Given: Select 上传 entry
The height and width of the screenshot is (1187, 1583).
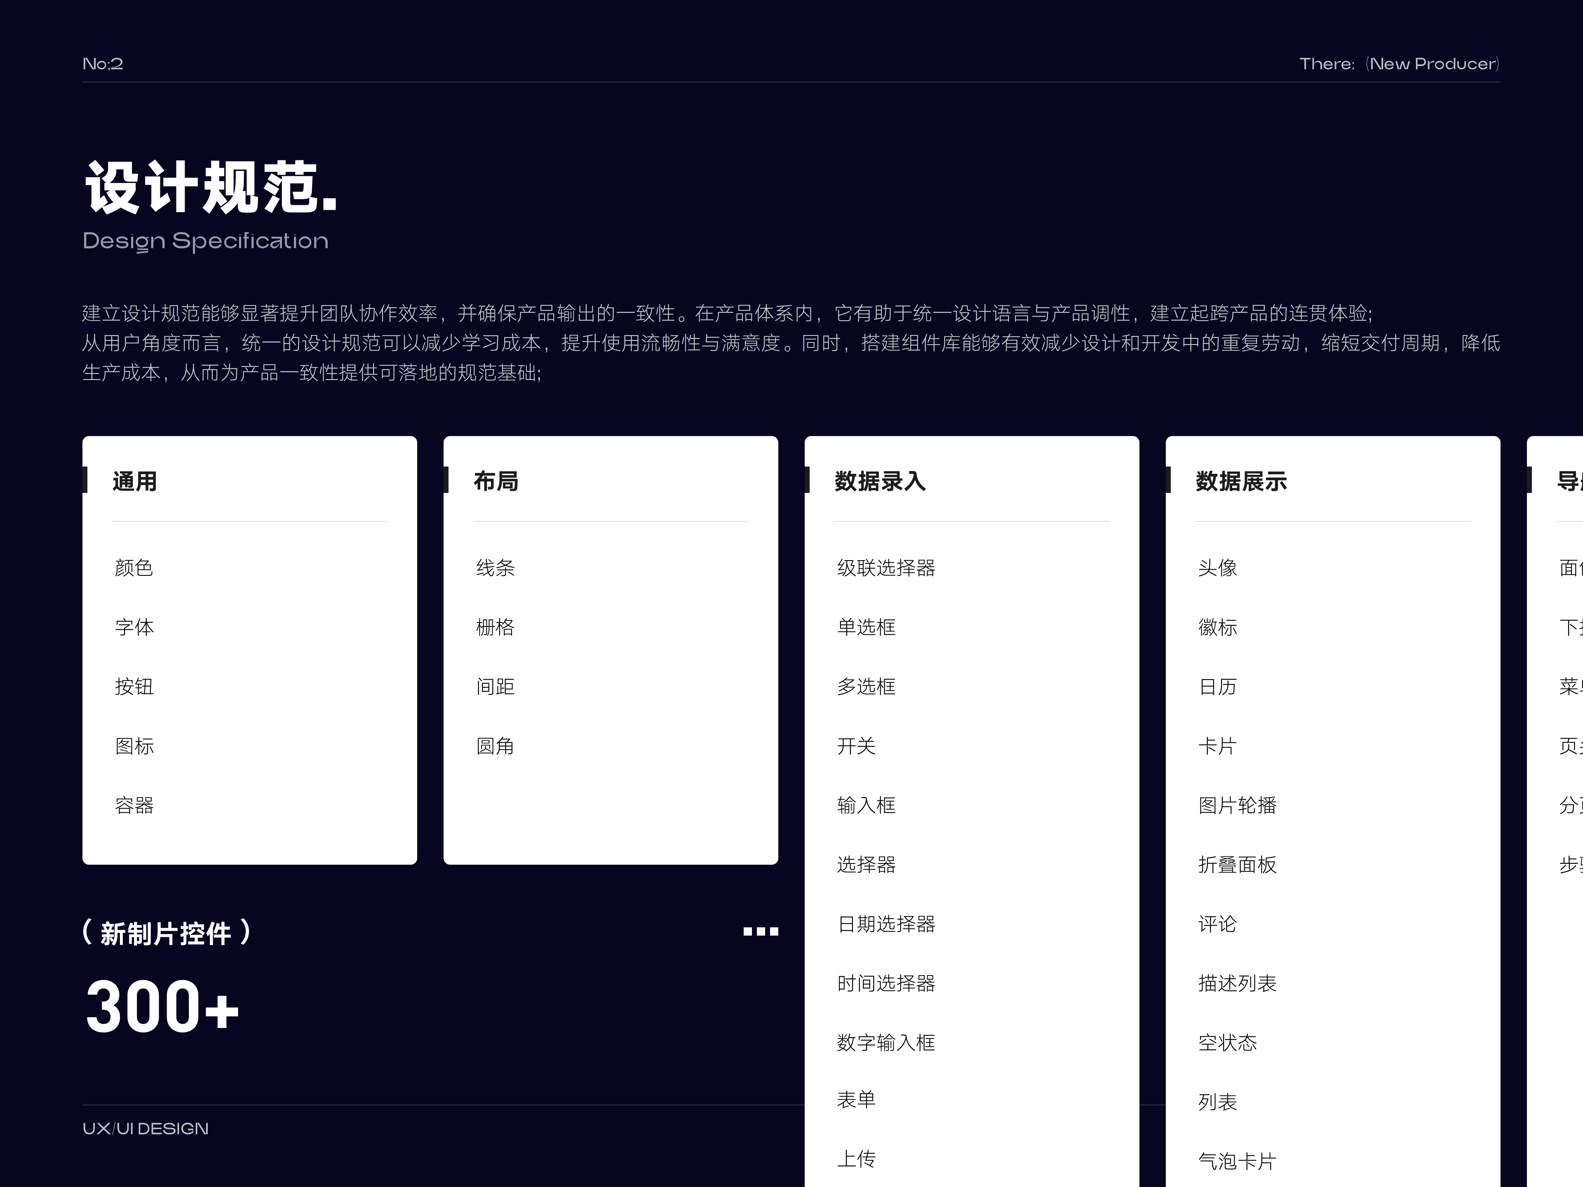Looking at the screenshot, I should coord(857,1159).
